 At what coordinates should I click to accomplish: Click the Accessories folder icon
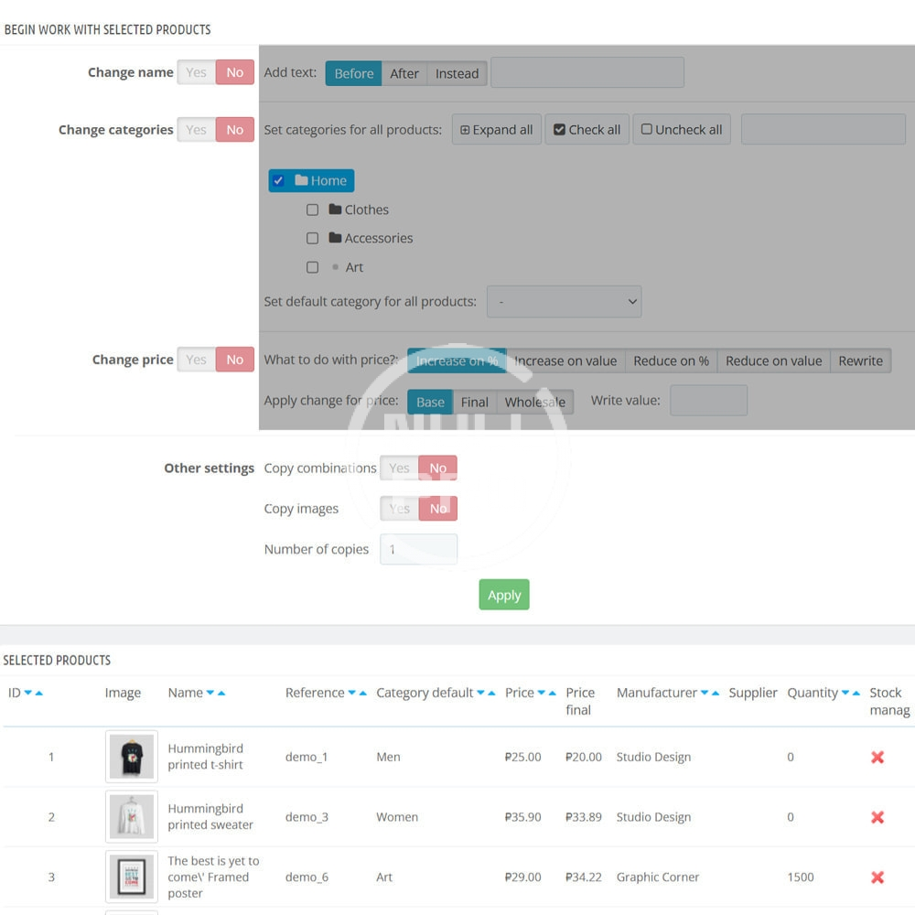[x=335, y=238]
